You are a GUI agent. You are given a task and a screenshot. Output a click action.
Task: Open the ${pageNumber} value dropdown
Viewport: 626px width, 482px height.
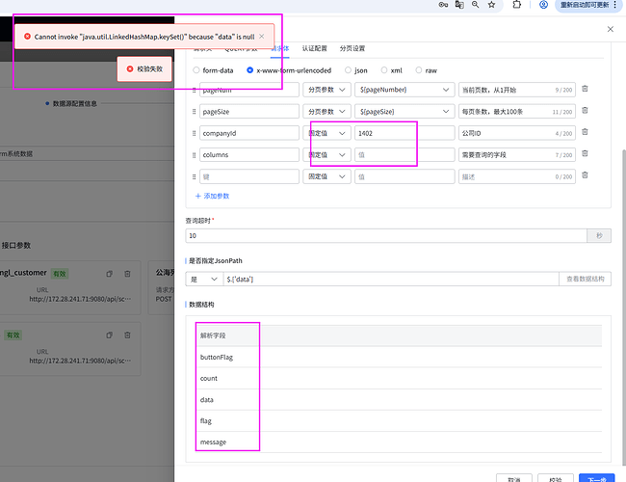point(404,90)
